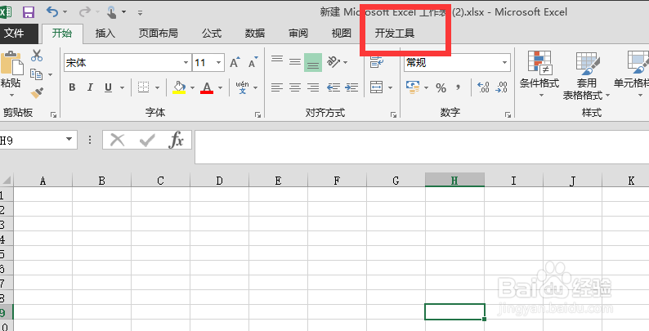
Task: Open the 粘贴 dropdown arrow
Action: tap(11, 96)
